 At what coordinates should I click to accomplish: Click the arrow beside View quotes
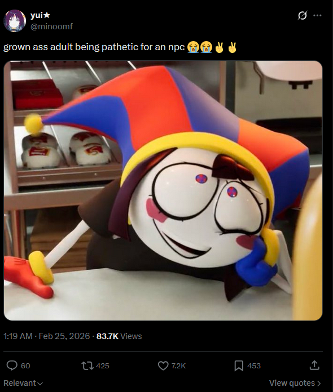(319, 383)
